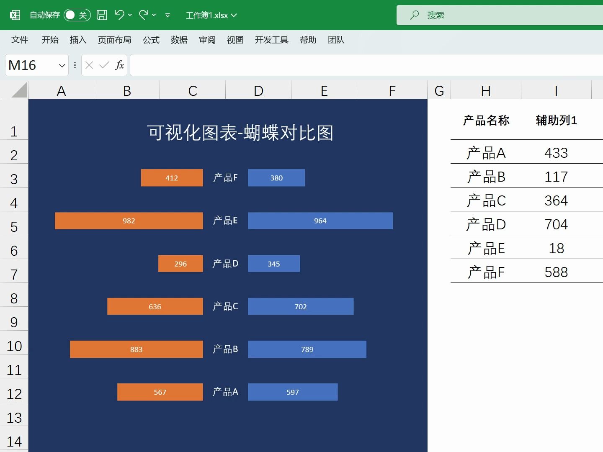
Task: Click the magnifier search icon
Action: [x=414, y=15]
